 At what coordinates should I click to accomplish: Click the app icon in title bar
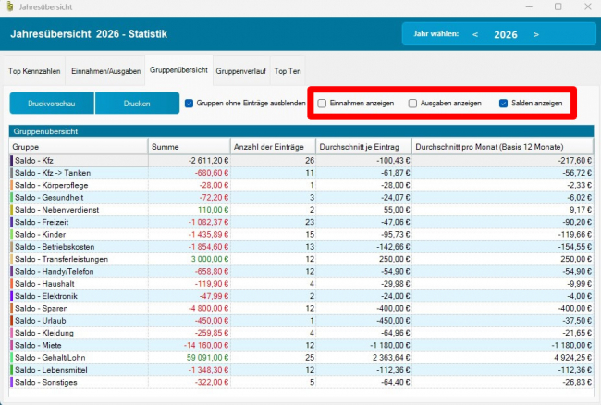click(9, 6)
